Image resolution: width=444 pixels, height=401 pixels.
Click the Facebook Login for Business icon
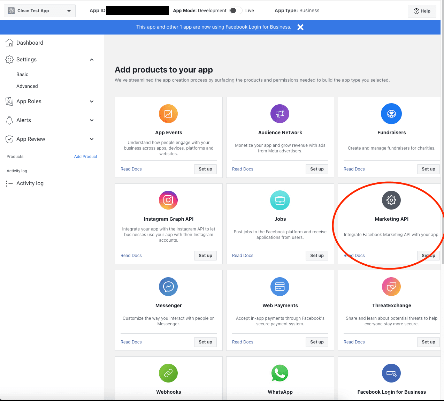[391, 373]
